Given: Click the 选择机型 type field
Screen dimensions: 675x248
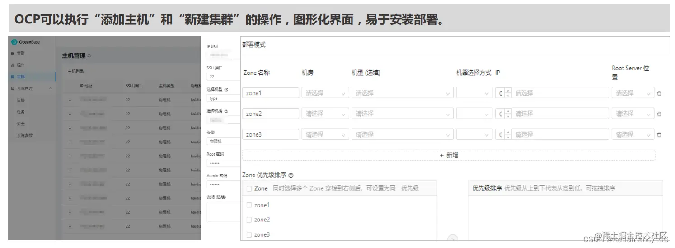Looking at the screenshot, I should point(224,98).
